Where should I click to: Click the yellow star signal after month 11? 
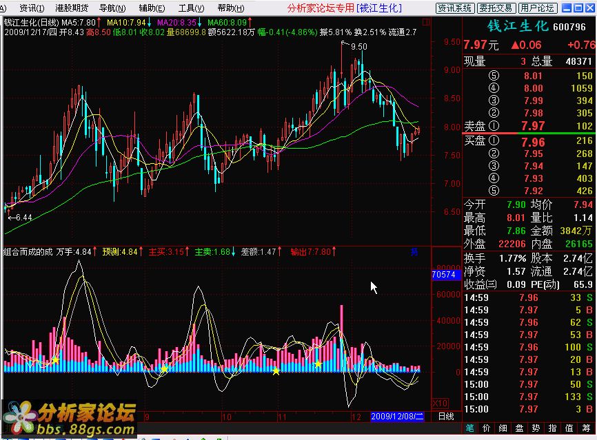(318, 364)
